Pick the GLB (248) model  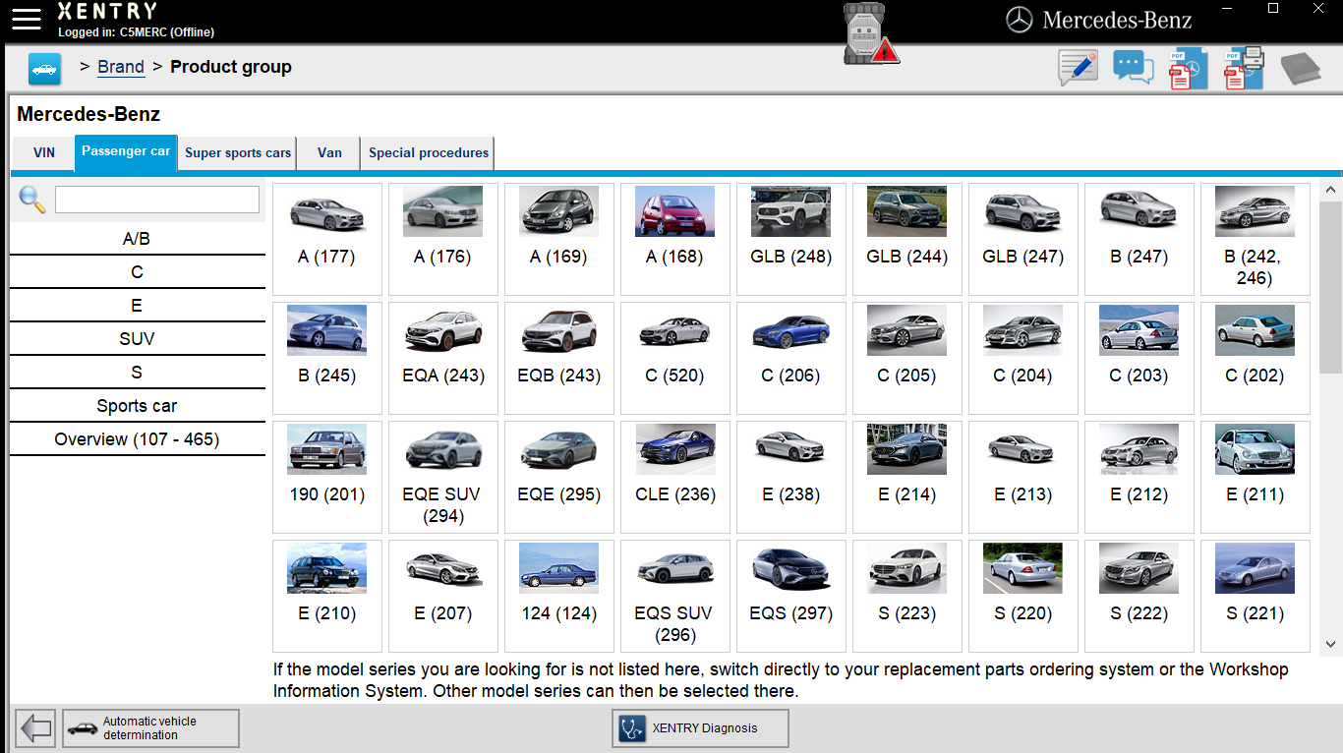click(791, 239)
